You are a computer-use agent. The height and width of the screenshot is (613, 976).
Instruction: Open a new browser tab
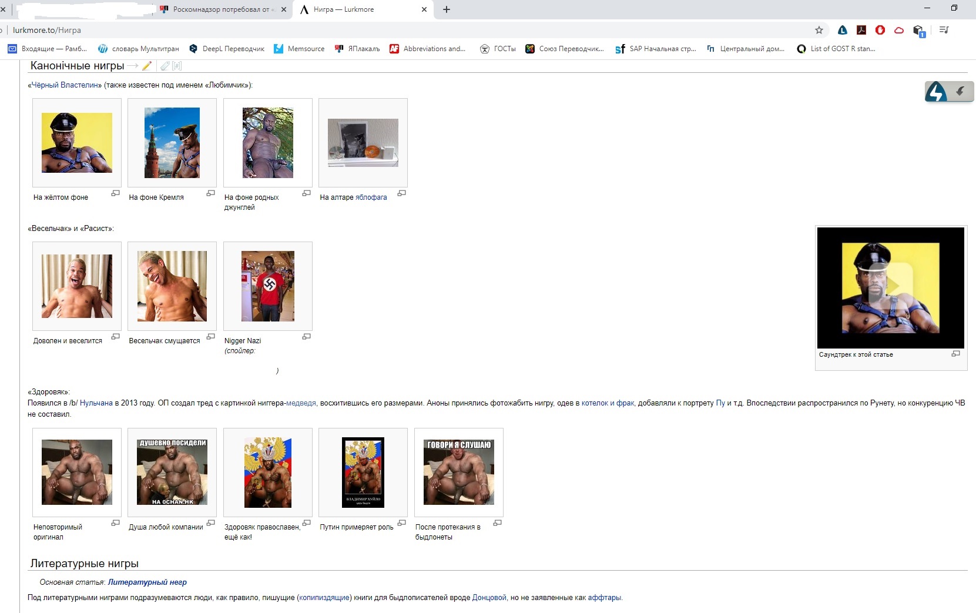click(447, 9)
